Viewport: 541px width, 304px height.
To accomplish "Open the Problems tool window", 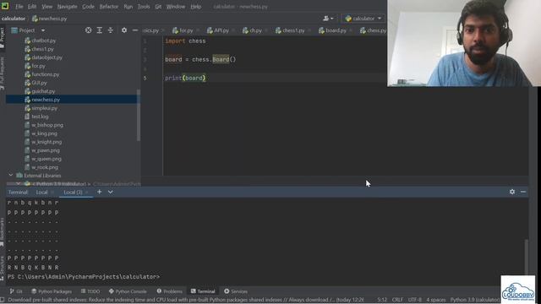I will click(169, 291).
